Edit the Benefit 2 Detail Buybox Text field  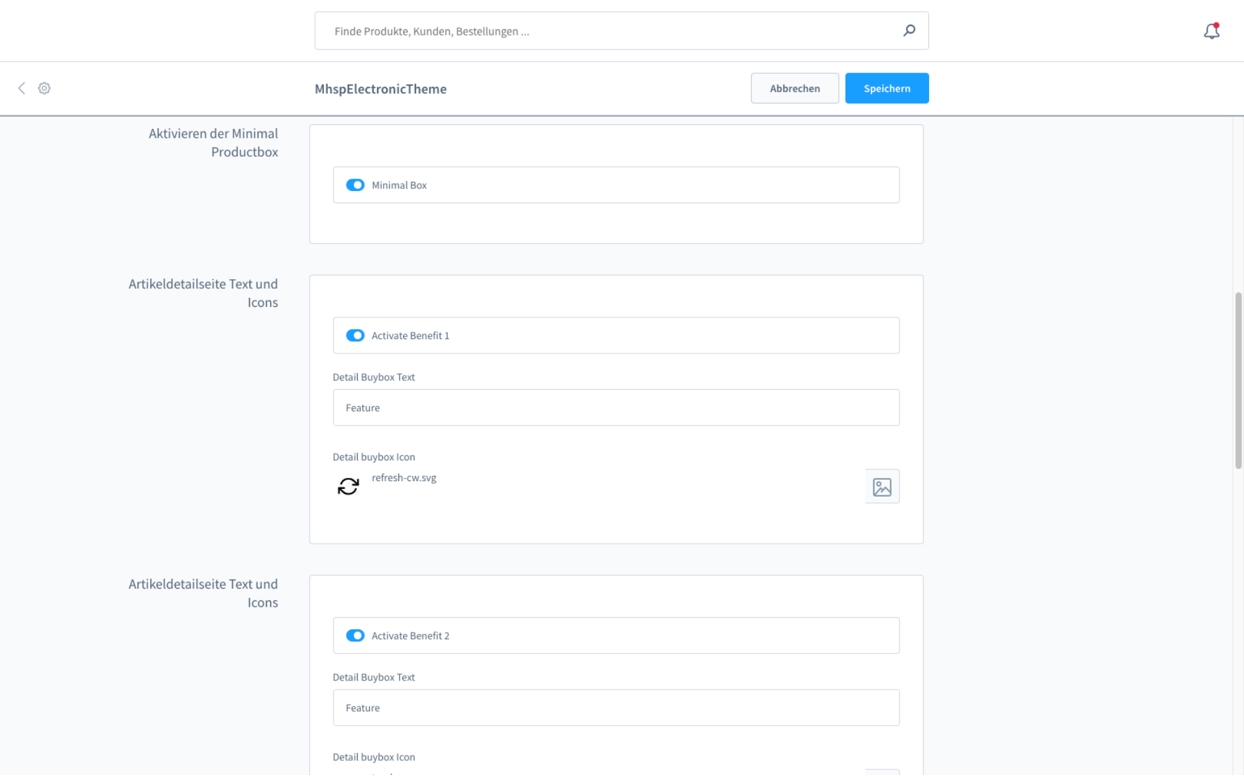click(616, 708)
